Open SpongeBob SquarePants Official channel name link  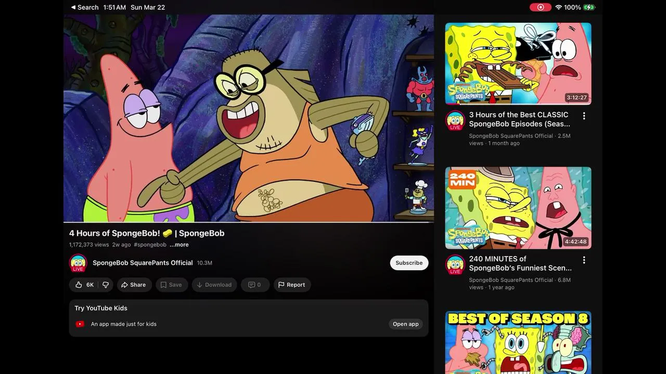tap(143, 263)
